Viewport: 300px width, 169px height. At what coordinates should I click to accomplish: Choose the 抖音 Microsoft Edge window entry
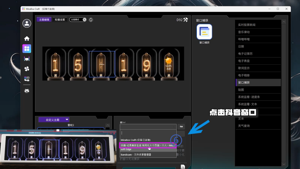click(148, 147)
